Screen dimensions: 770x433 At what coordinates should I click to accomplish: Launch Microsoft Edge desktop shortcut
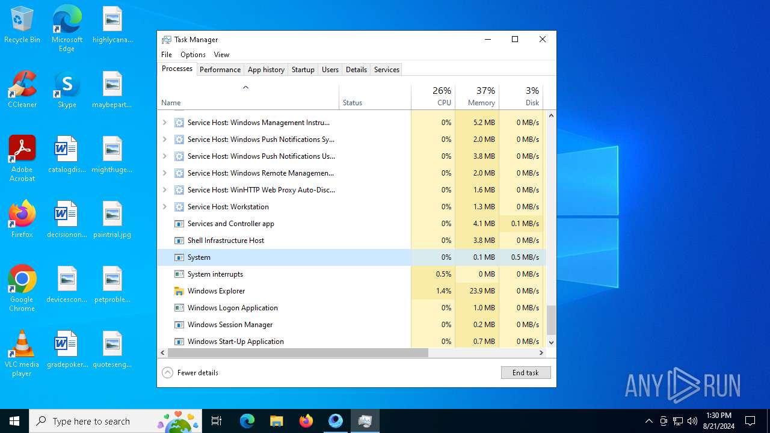pos(67,28)
